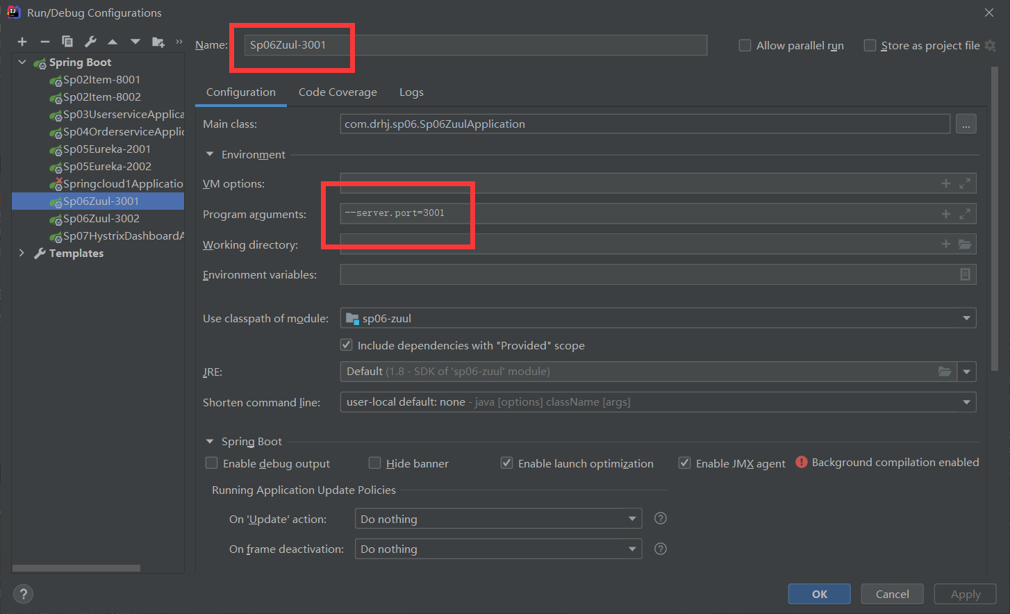Focus the Name input field
Viewport: 1010px width, 614px height.
476,45
